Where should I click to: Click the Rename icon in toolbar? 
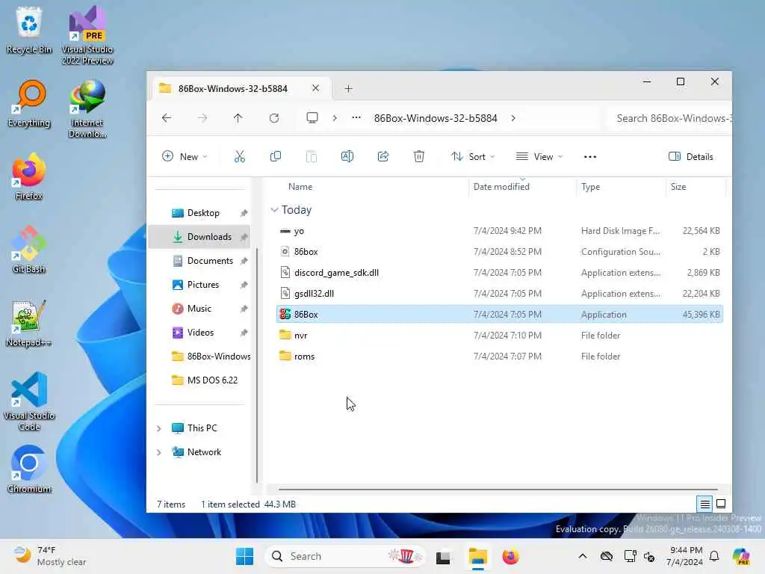[347, 157]
